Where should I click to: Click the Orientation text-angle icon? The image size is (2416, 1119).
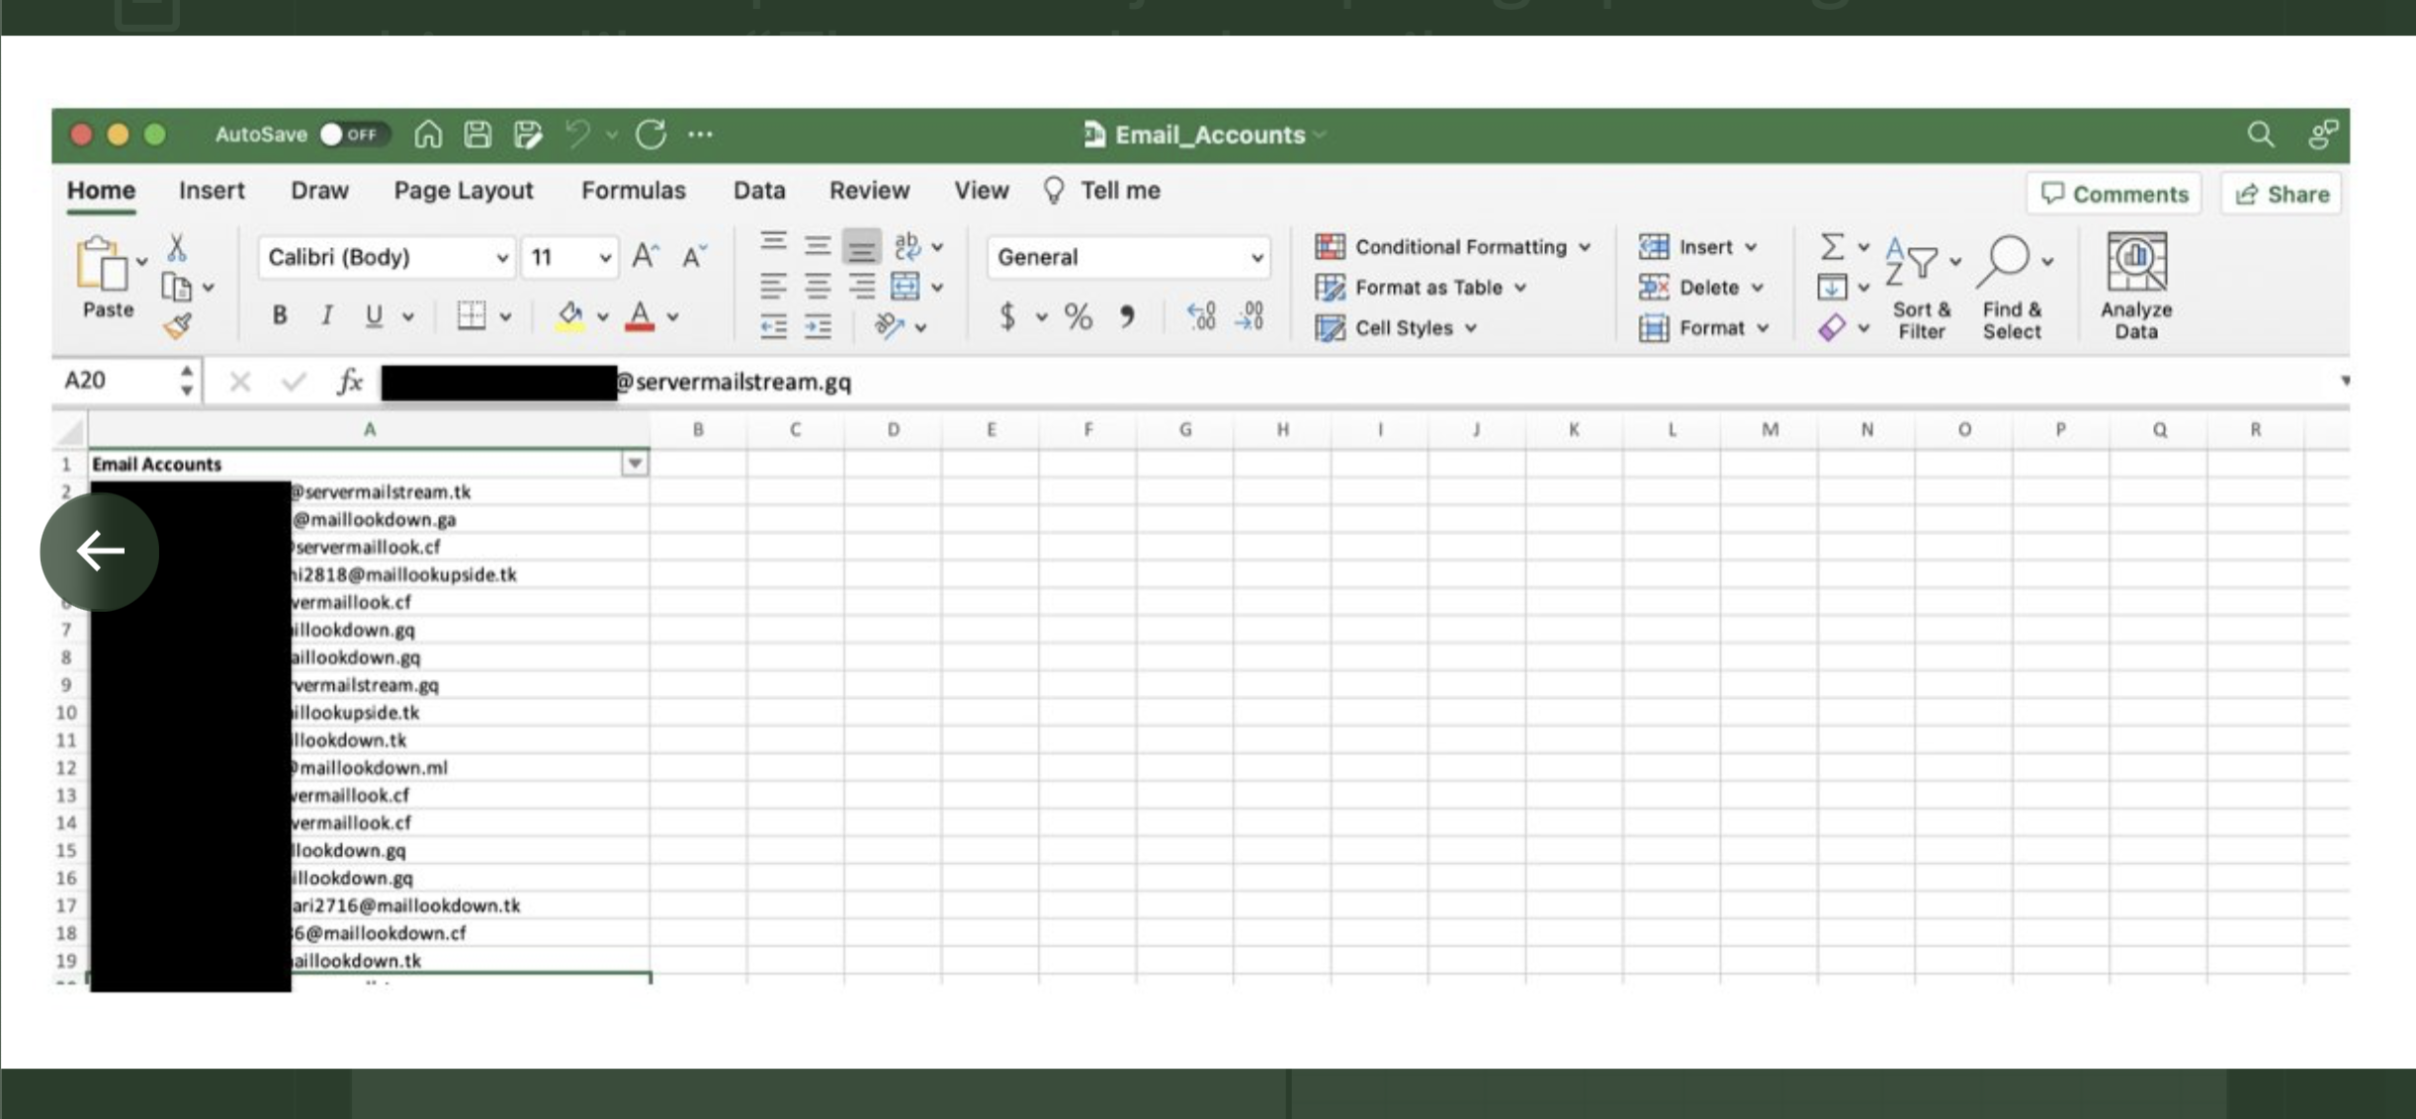click(x=890, y=326)
